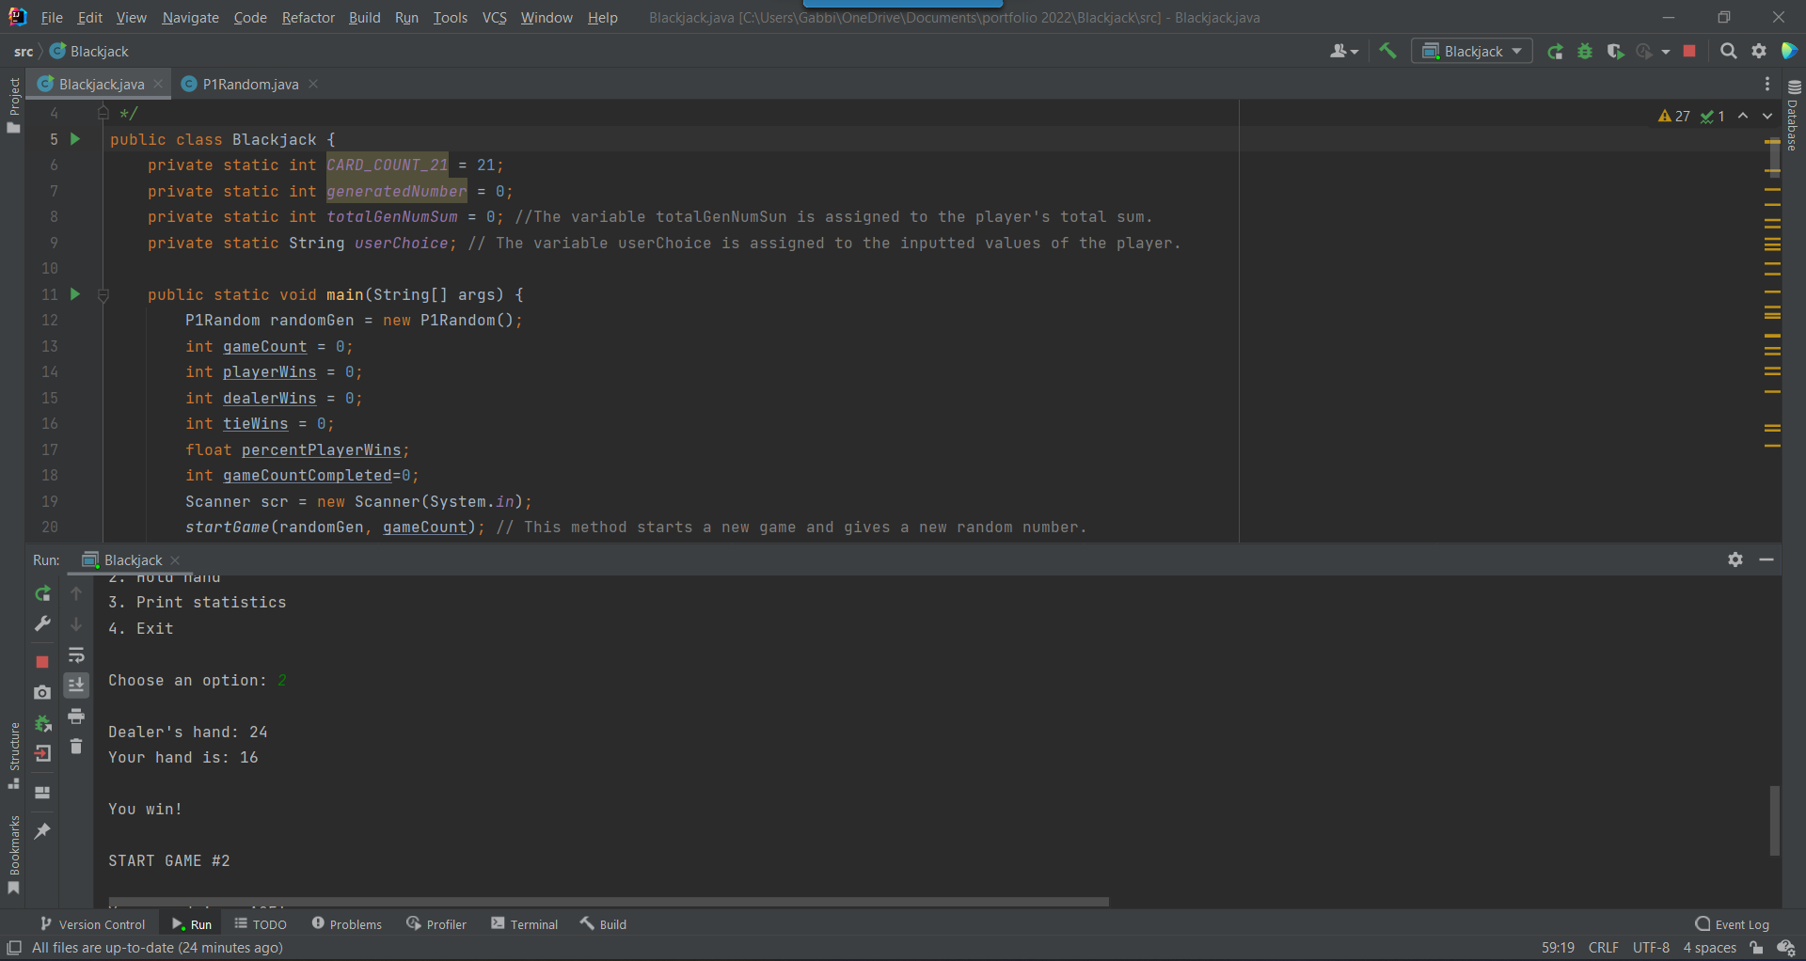Screen dimensions: 1806x961
Task: Click the 59:19 caret position indicator
Action: click(x=1558, y=948)
